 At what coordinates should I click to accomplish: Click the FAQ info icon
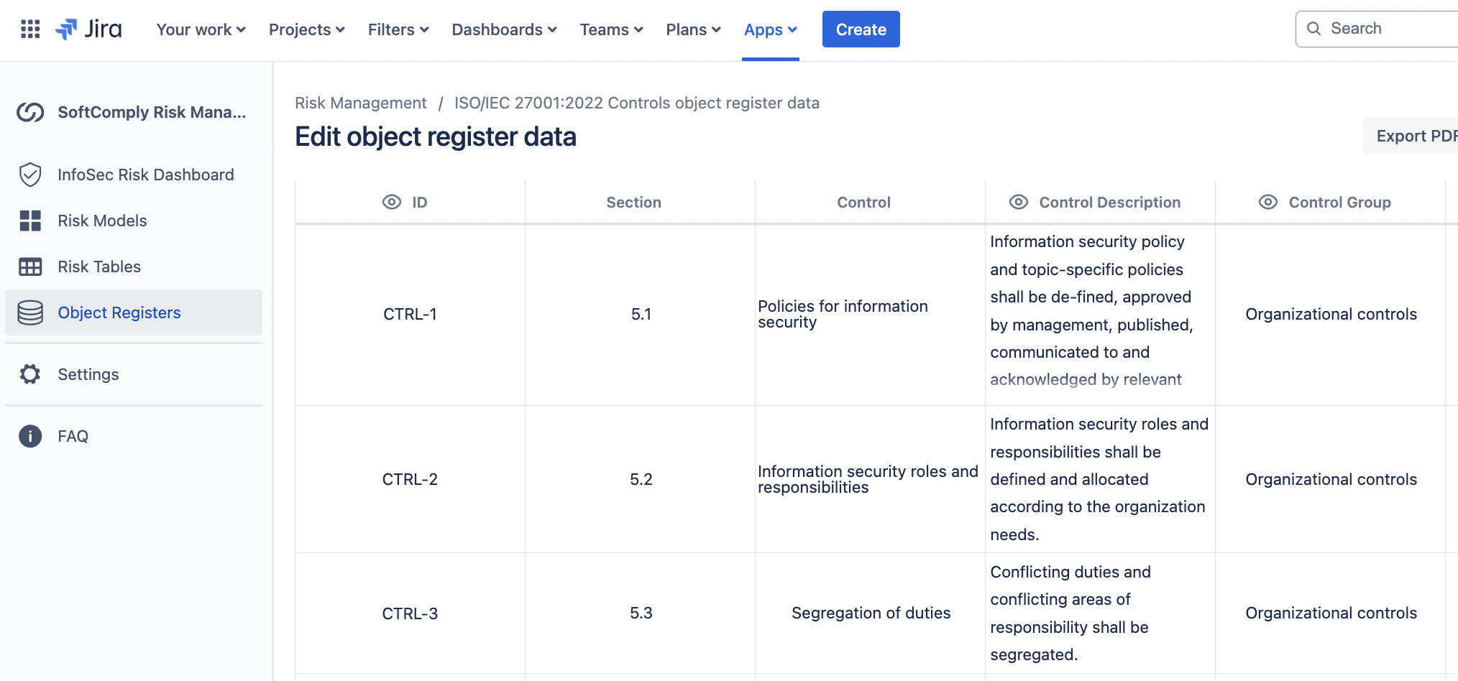tap(29, 436)
